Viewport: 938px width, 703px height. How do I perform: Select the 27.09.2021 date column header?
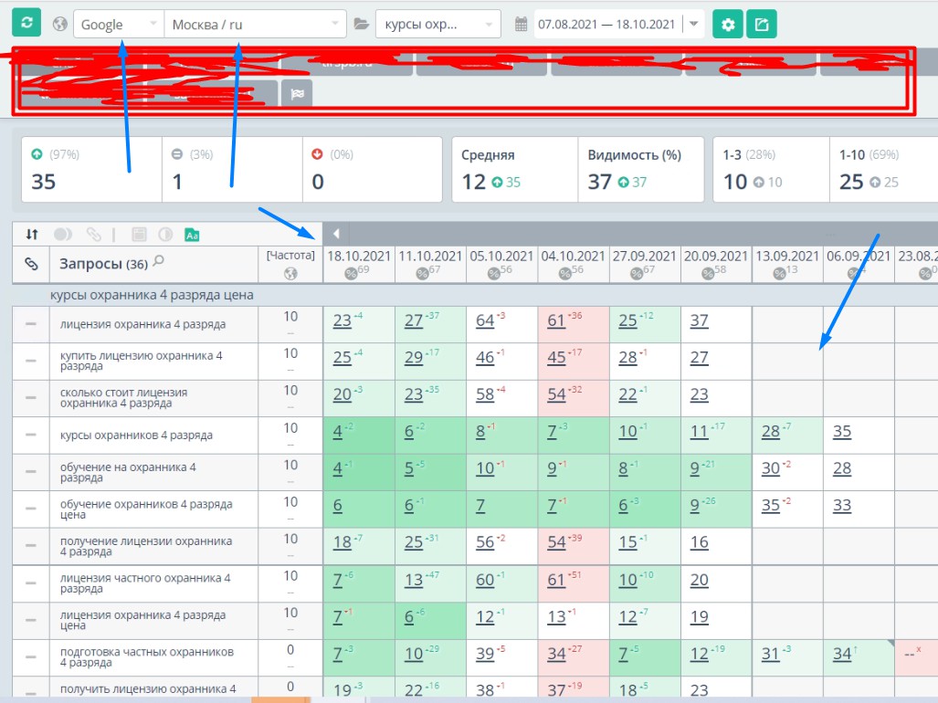coord(644,256)
